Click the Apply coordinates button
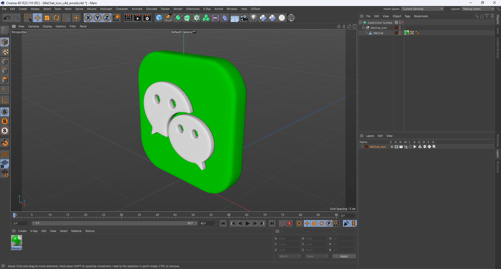Viewport: 501px width, 269px height. click(x=344, y=256)
